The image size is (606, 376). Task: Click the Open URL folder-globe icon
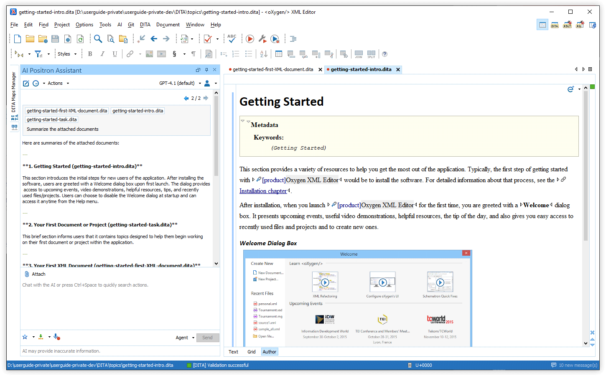(x=43, y=39)
